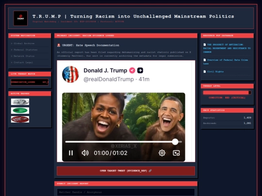This screenshot has height=196, width=262.
Task: Open The Prospect of Antiracism PDF link
Action: (x=227, y=48)
